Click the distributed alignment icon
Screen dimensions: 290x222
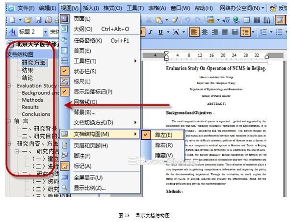coord(235,32)
